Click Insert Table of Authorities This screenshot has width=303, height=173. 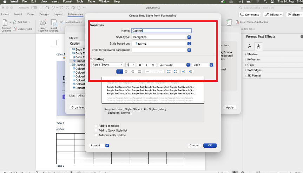point(252,22)
